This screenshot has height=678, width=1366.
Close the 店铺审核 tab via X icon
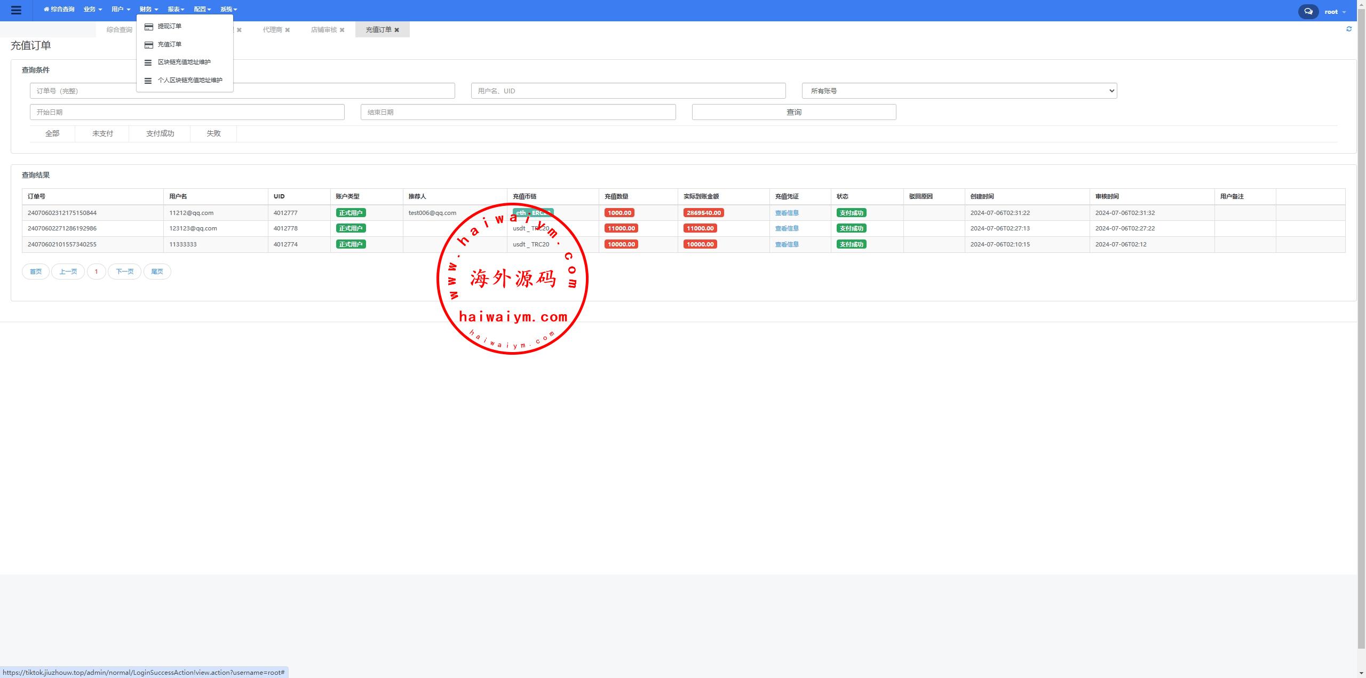(342, 30)
